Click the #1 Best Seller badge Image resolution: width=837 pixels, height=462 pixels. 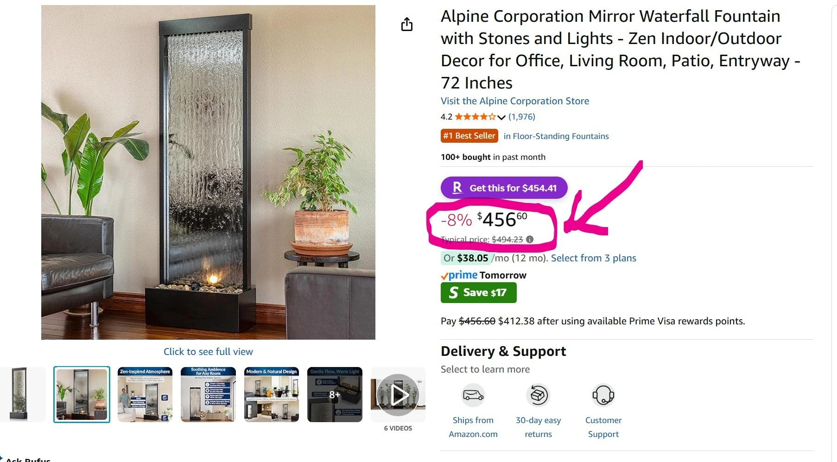pyautogui.click(x=469, y=136)
